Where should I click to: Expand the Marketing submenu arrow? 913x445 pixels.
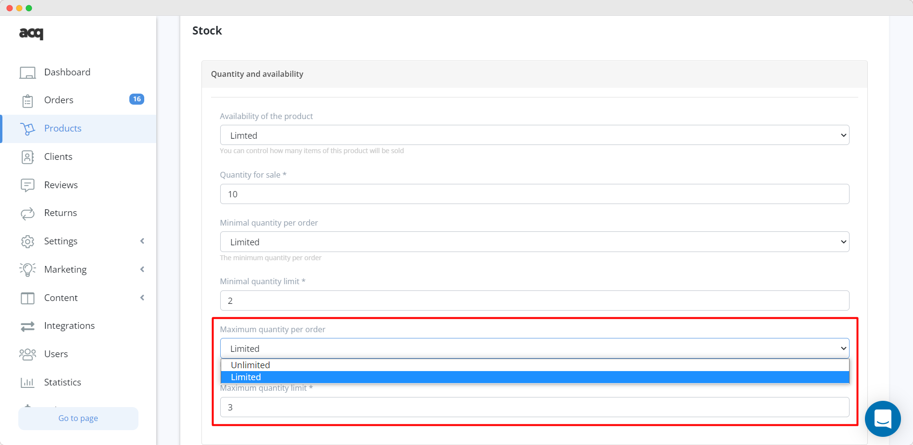[x=142, y=269]
